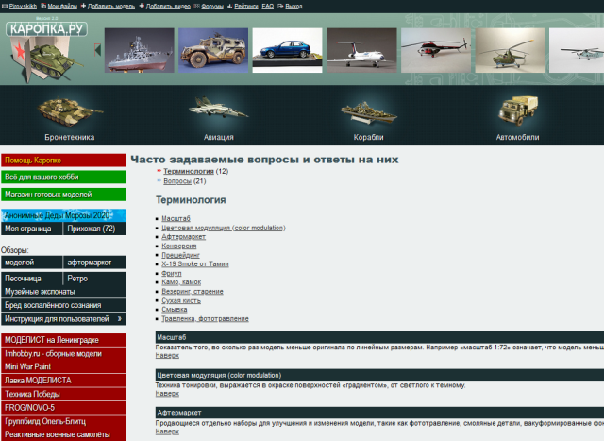Open the FAQ link in the top bar

268,7
